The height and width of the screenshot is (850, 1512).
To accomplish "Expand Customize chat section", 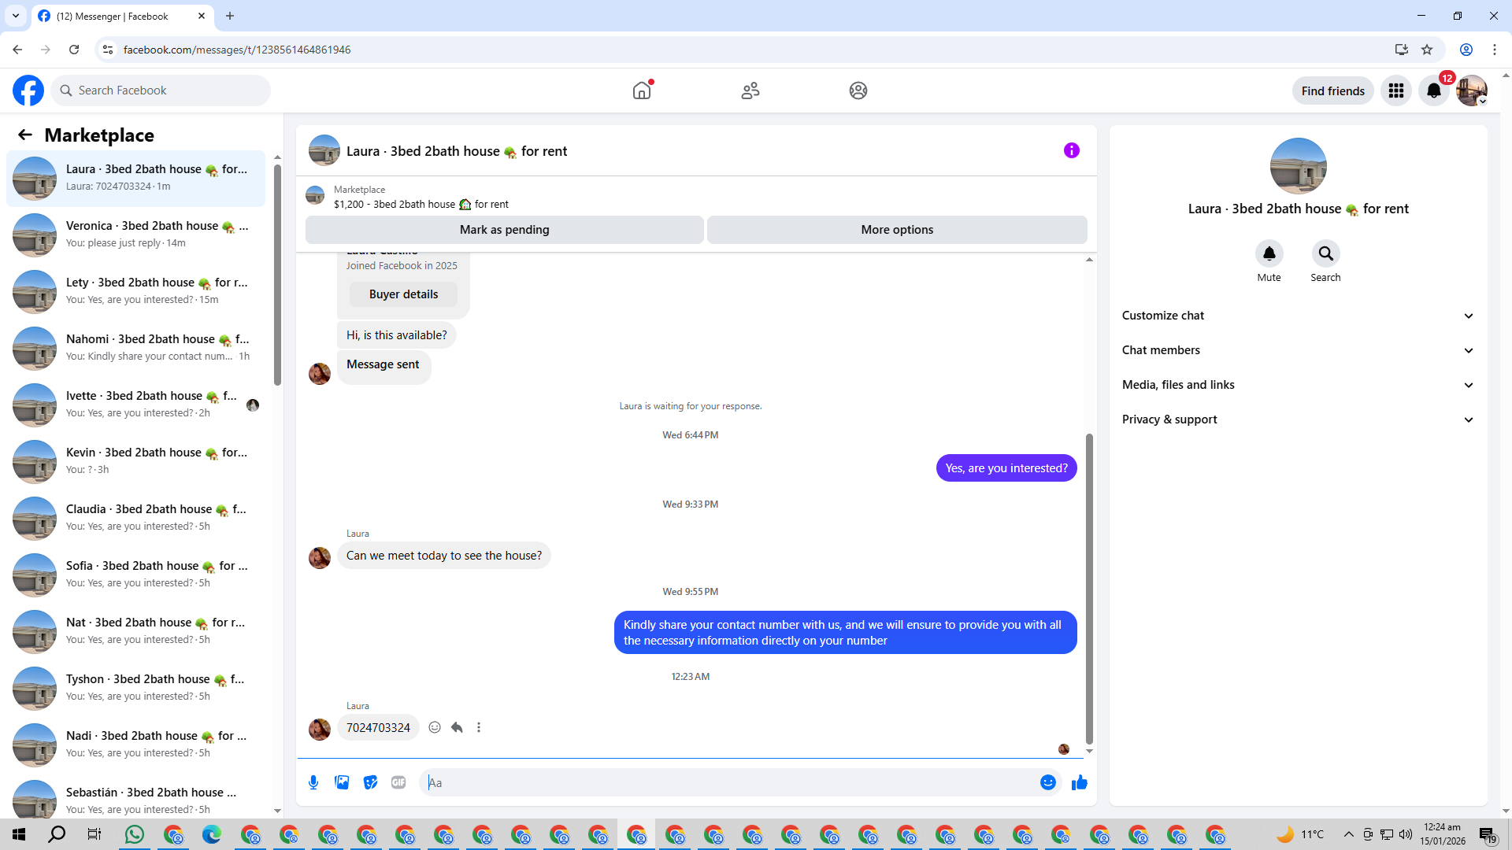I will 1297,316.
